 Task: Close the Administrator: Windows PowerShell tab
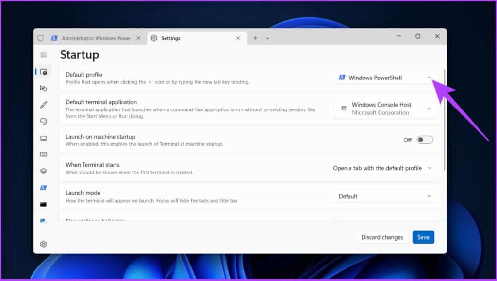[138, 38]
